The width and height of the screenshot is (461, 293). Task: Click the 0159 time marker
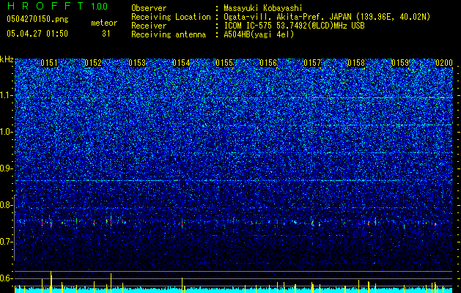400,63
